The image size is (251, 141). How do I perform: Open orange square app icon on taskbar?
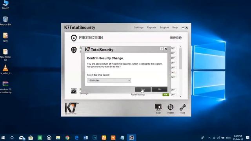(113, 137)
